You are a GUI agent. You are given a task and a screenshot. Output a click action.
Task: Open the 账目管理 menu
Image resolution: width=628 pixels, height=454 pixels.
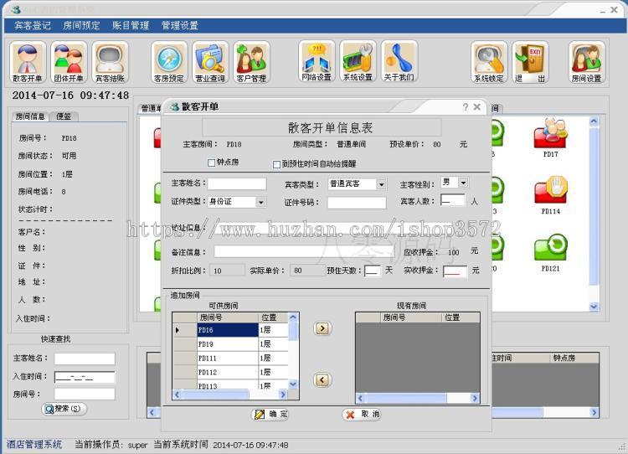coord(131,26)
